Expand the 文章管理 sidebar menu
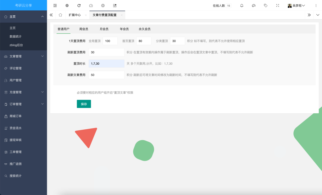 point(24,57)
